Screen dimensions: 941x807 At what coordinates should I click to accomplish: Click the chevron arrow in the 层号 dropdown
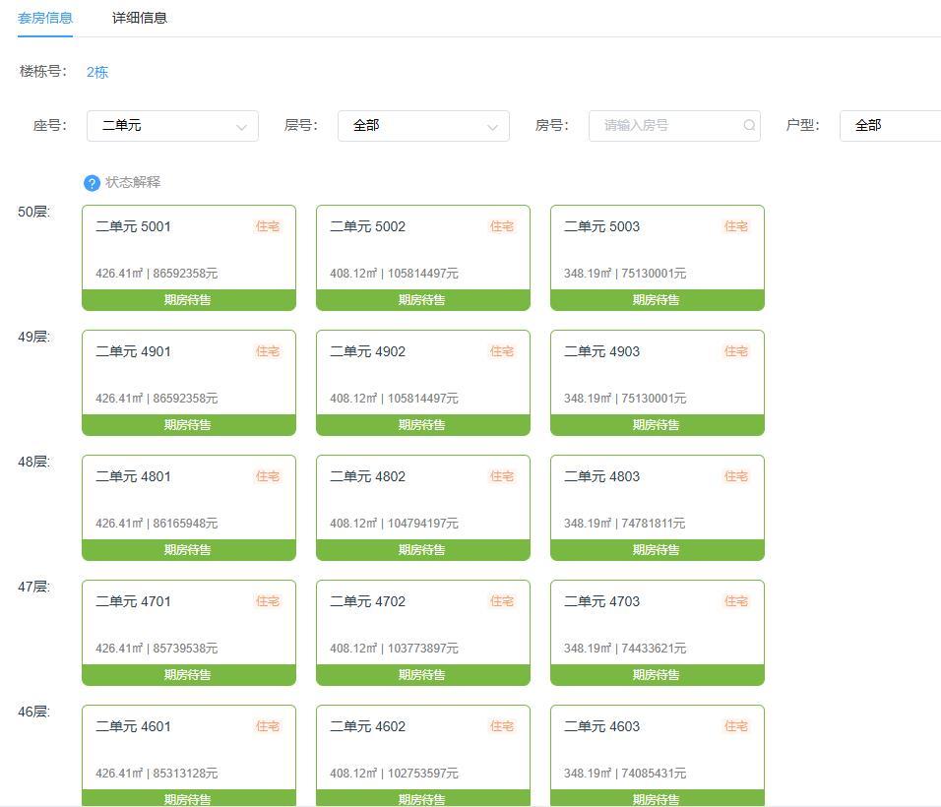coord(492,127)
